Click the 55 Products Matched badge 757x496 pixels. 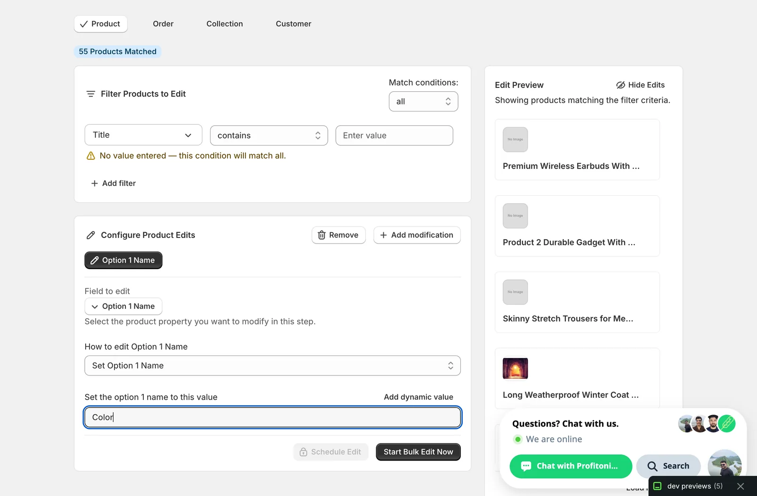click(x=117, y=52)
